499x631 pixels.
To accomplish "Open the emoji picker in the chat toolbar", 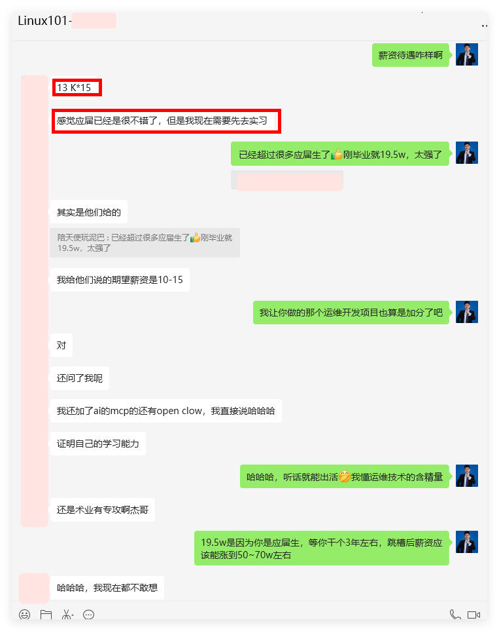I will pos(24,615).
